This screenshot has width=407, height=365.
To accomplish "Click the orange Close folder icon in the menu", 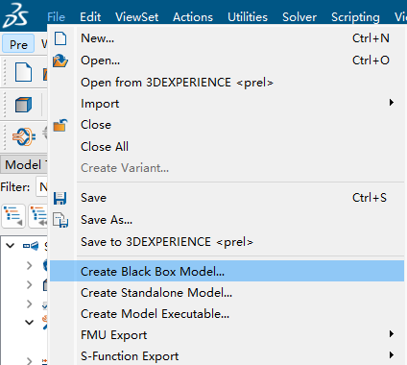I will click(60, 125).
